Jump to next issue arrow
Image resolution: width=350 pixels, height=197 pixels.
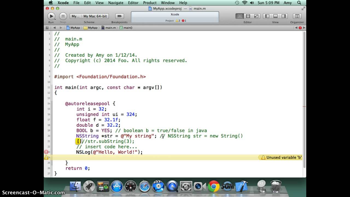pos(304,28)
